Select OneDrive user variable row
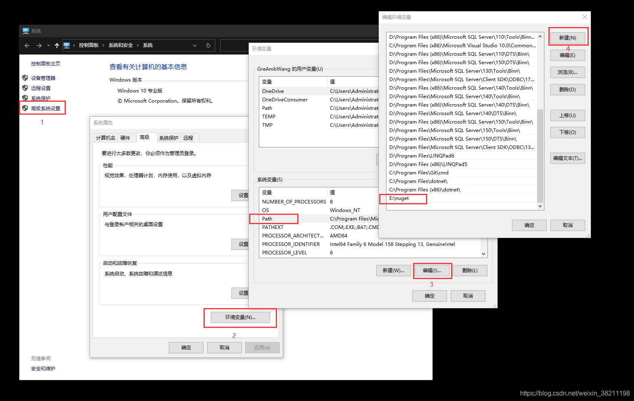The height and width of the screenshot is (401, 634). pyautogui.click(x=319, y=91)
